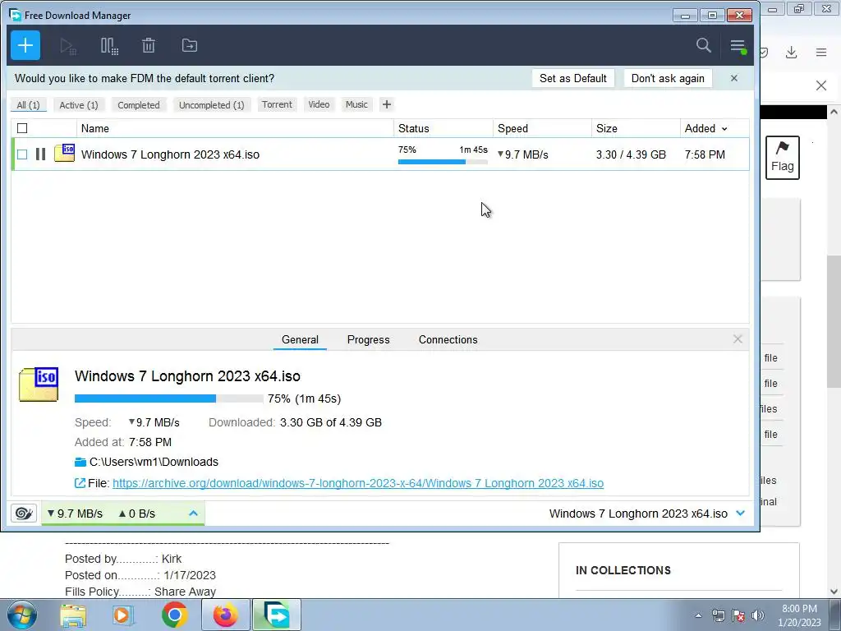The width and height of the screenshot is (841, 631).
Task: Open the search magnifier in FDM toolbar
Action: 704,45
